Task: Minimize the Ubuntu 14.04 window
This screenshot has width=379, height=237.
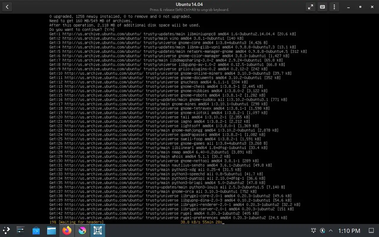Action: click(349, 7)
